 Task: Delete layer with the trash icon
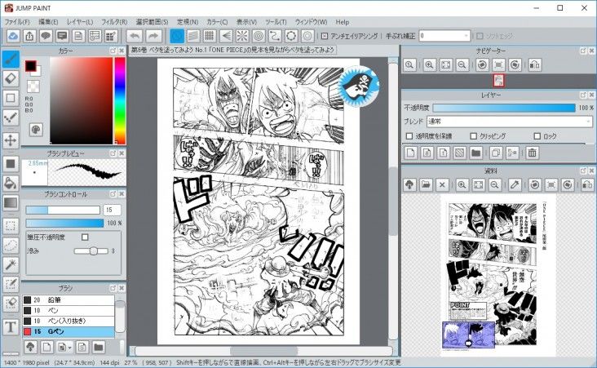[533, 153]
